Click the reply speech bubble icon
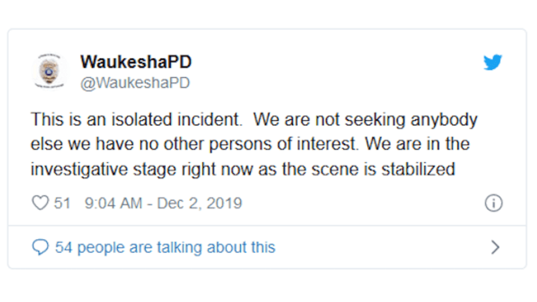Viewport: 537px width, 302px height. 40,247
